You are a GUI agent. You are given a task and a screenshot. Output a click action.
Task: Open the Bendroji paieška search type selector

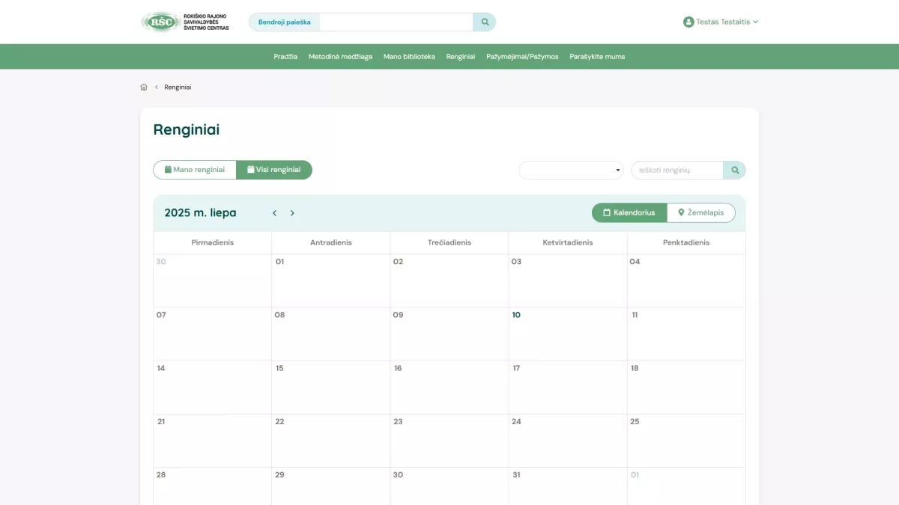(284, 22)
